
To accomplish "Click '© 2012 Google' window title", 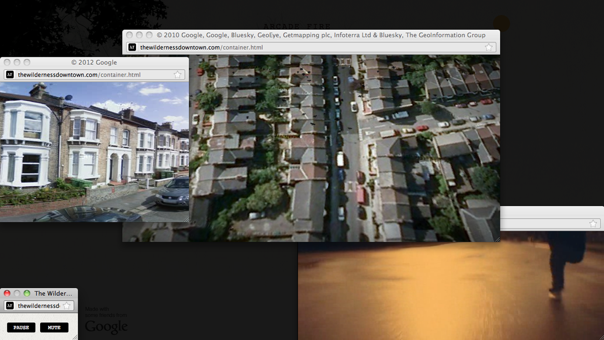I will click(94, 62).
